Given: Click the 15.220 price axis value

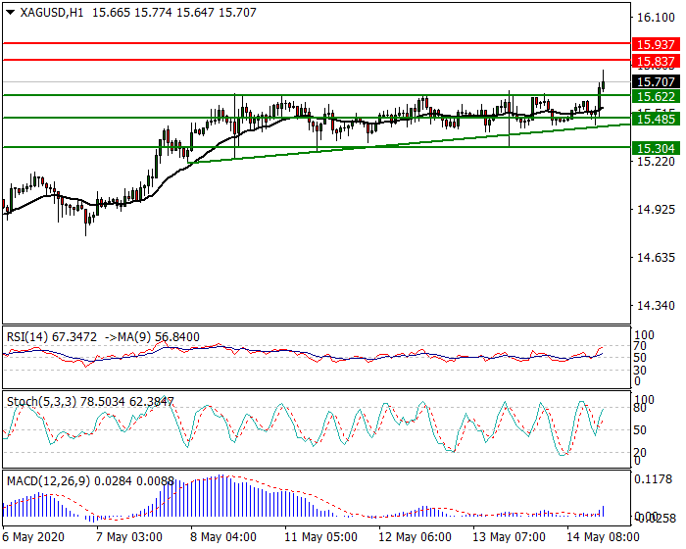Looking at the screenshot, I should click(656, 162).
